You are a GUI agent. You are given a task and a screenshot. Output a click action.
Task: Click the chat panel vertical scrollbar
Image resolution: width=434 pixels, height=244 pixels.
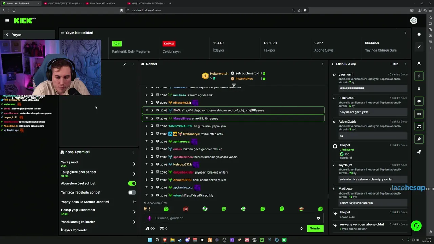(x=328, y=196)
